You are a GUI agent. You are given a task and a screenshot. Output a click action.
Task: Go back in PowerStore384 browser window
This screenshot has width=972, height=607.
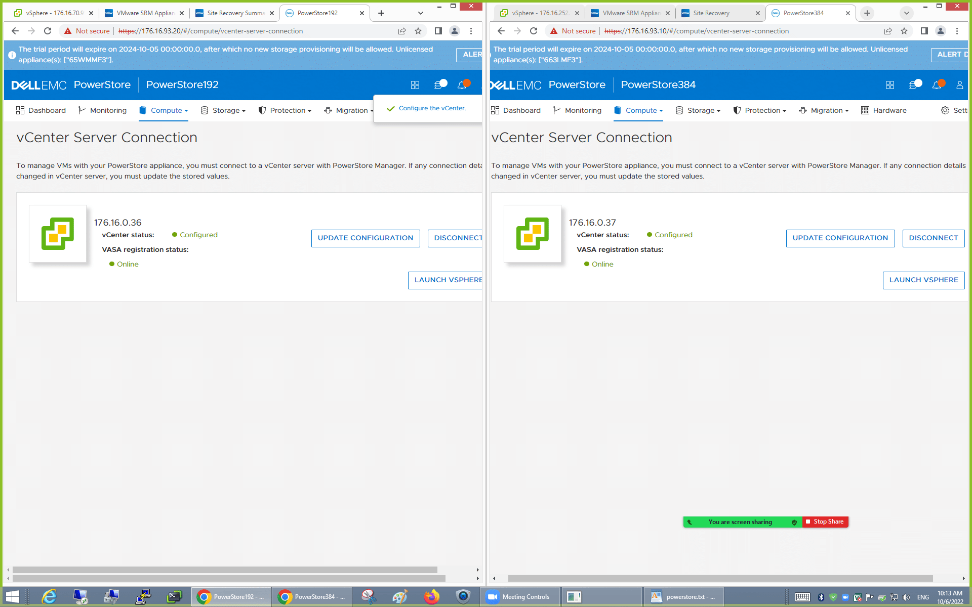(x=501, y=31)
